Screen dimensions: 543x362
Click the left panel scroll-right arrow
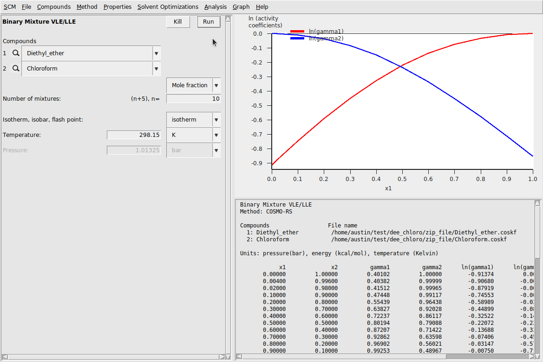(x=222, y=357)
